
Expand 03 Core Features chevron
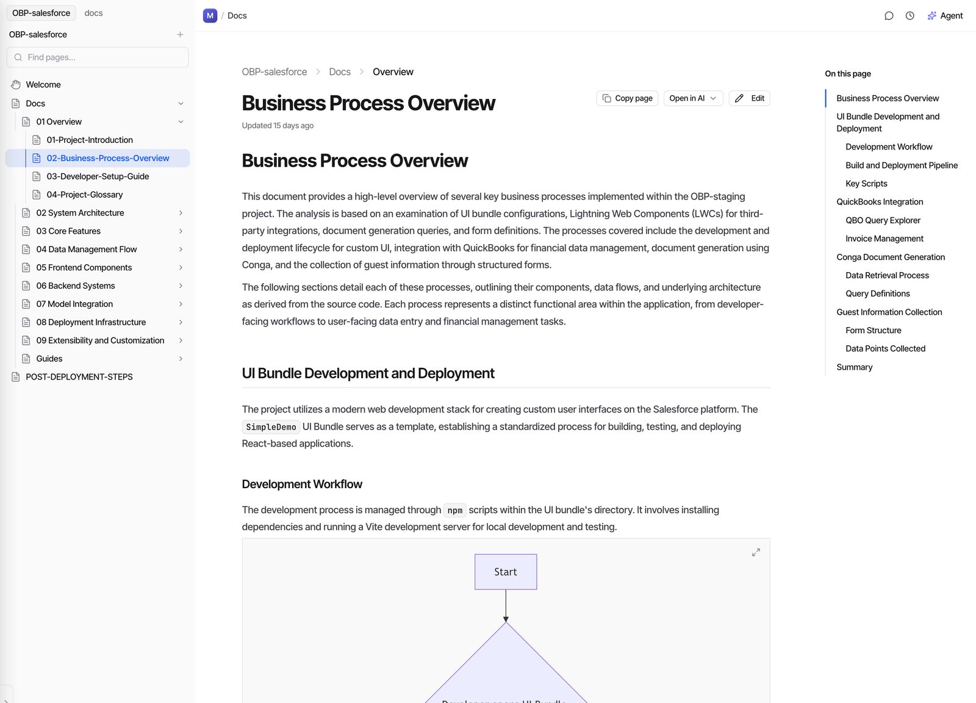pos(181,231)
